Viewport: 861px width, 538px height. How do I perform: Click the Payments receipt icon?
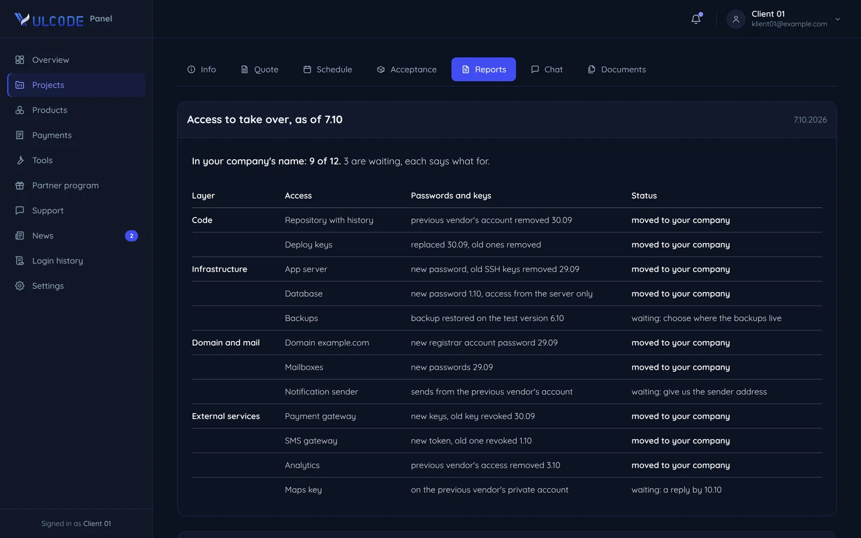coord(20,135)
